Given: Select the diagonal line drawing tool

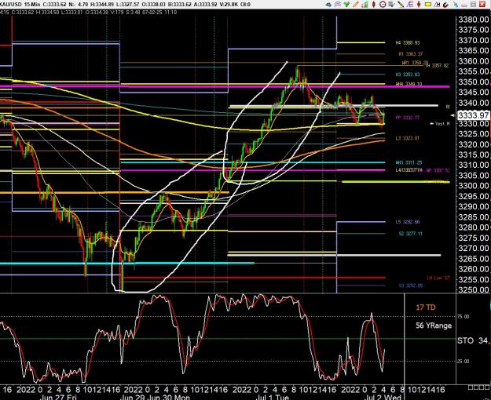Looking at the screenshot, I should point(401,5).
